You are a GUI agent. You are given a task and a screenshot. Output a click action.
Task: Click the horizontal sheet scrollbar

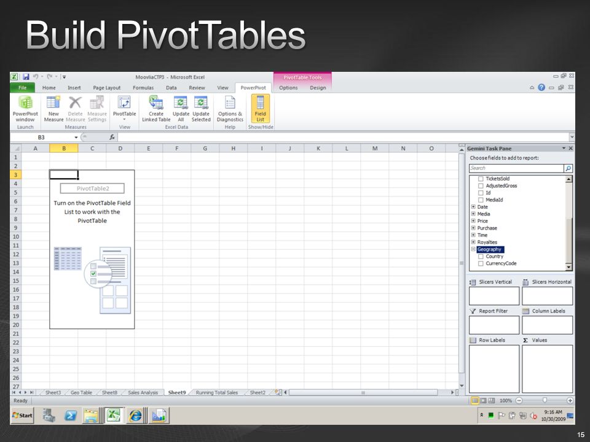pos(363,392)
